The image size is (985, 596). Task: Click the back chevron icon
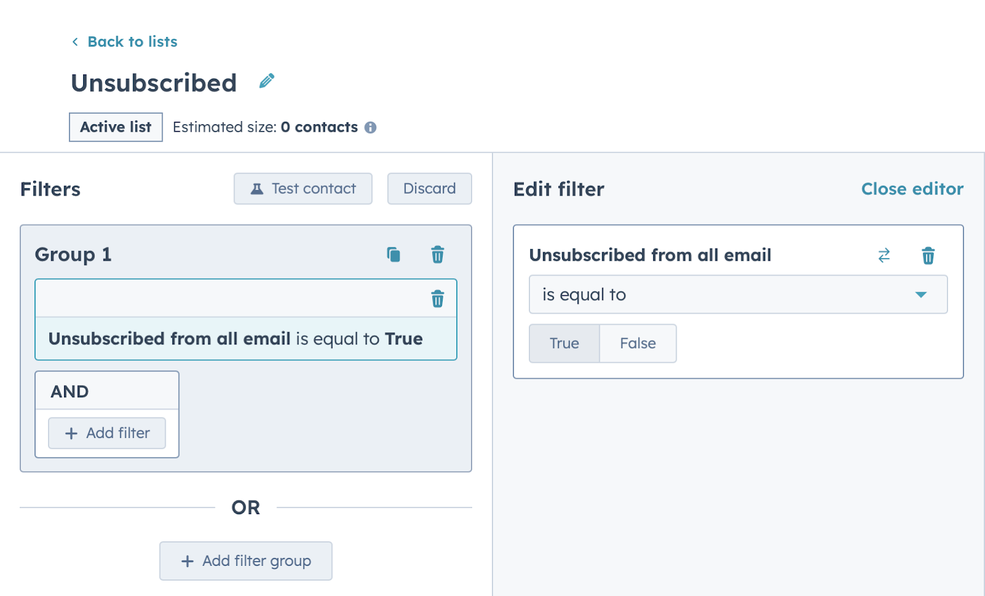pos(75,42)
